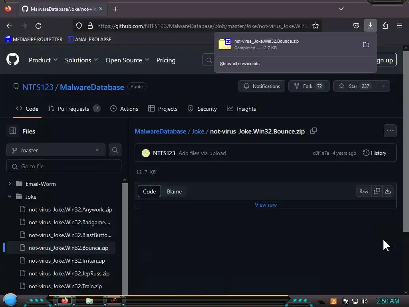Open the extensions puzzle icon
The height and width of the screenshot is (307, 409).
(385, 26)
